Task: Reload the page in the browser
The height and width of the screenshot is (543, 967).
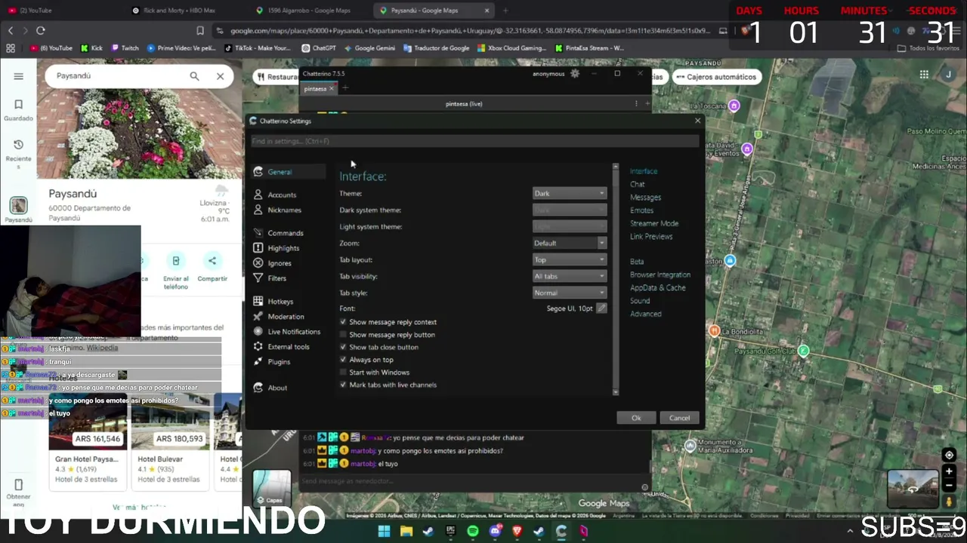Action: 41,30
